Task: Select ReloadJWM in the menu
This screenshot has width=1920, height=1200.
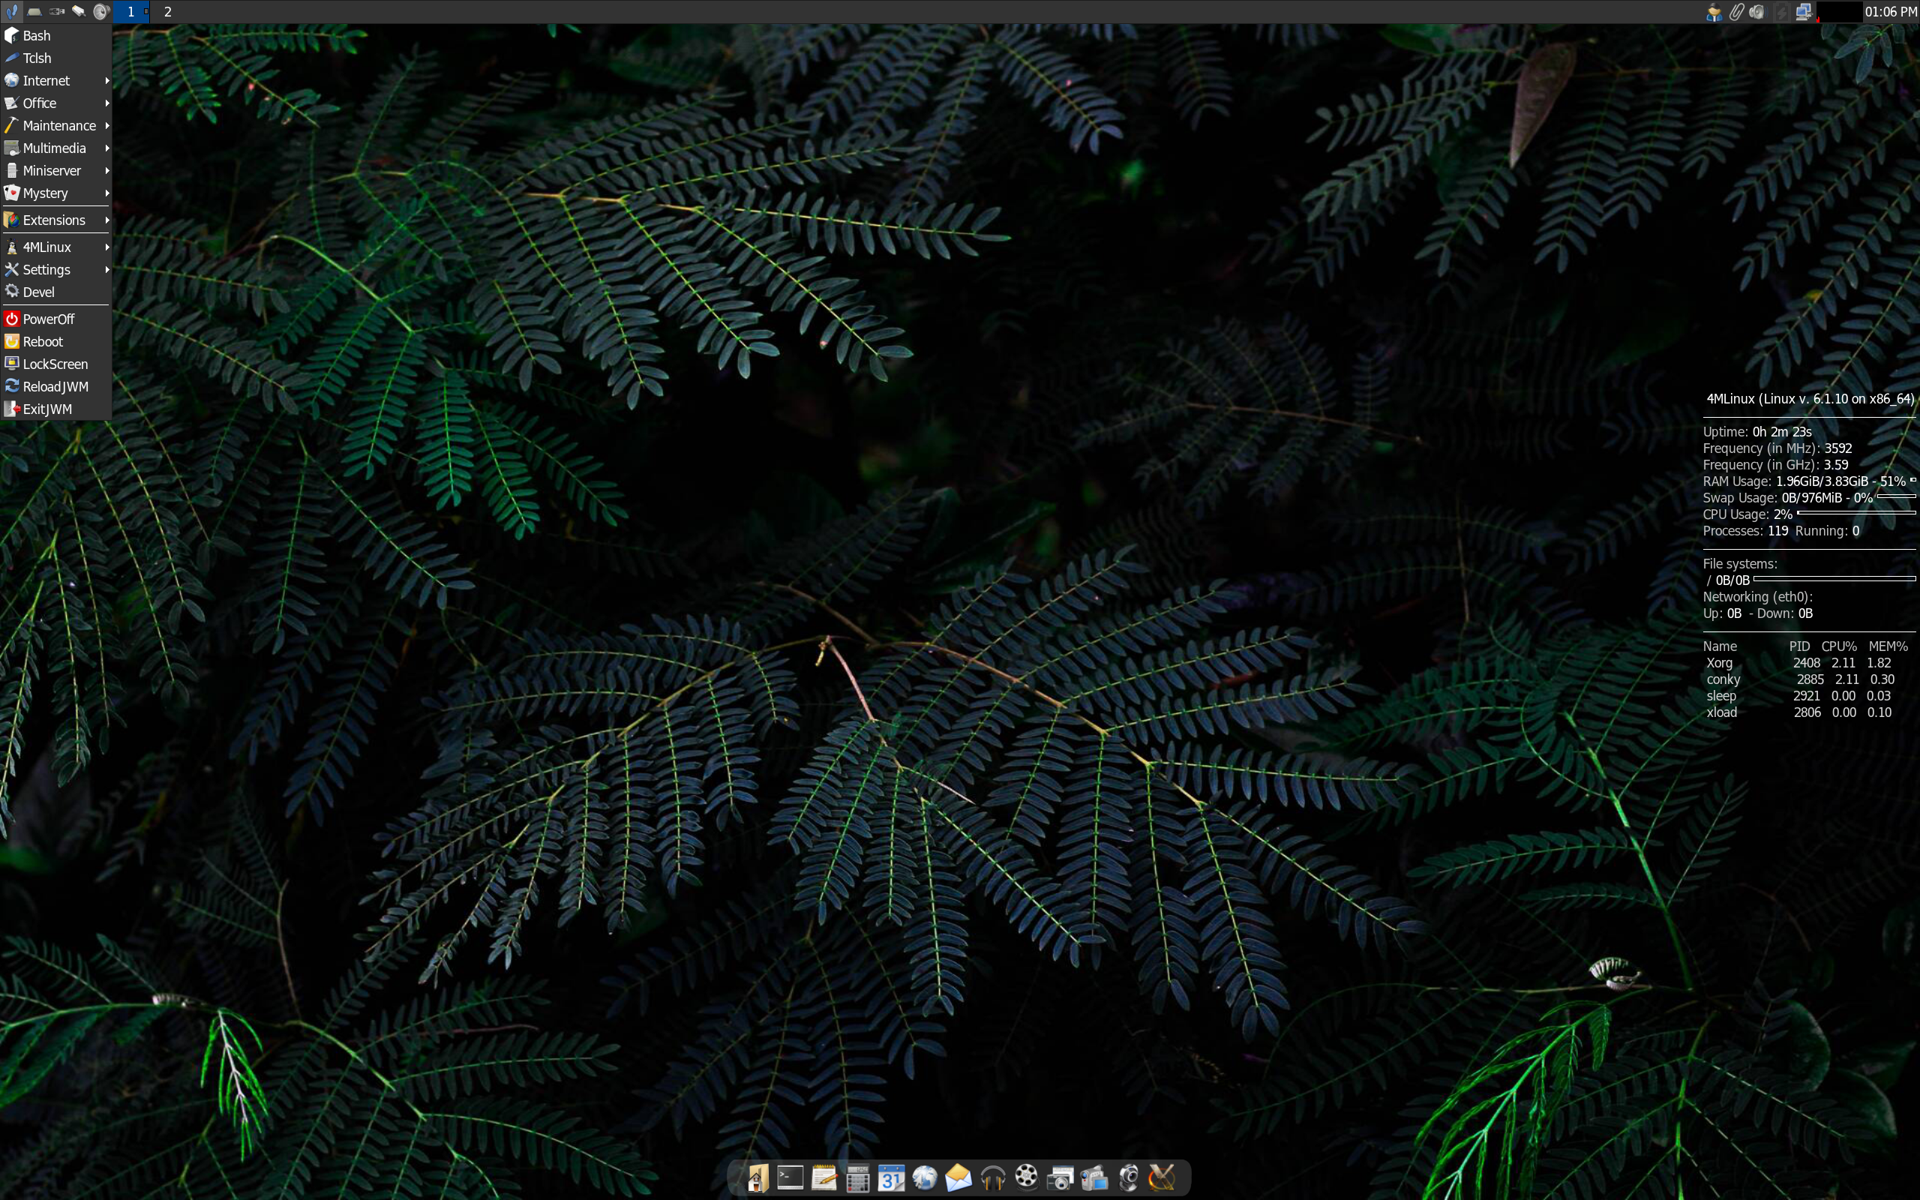Action: click(55, 386)
